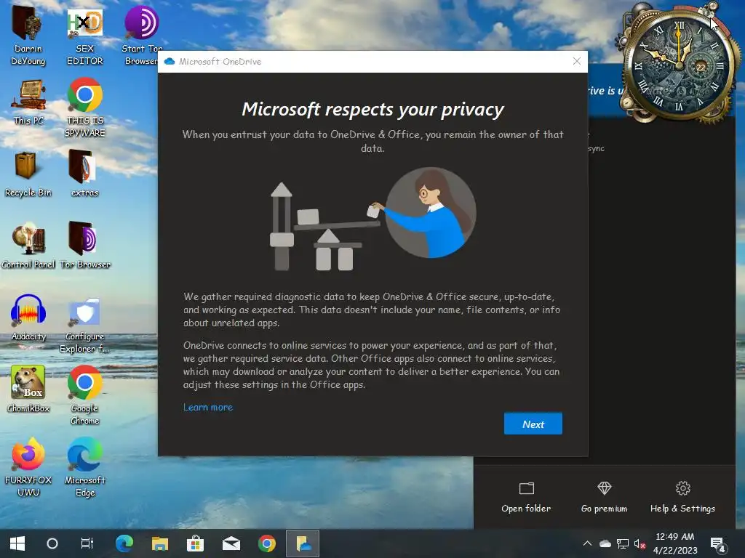Open File Explorer from taskbar
Image resolution: width=745 pixels, height=558 pixels.
[x=159, y=543]
